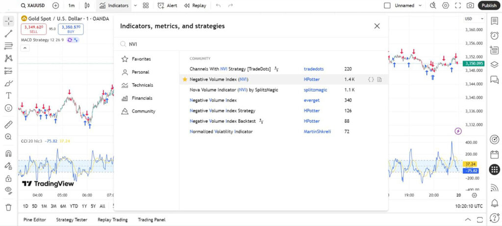
Task: Expand the USD currency dropdown
Action: pos(472,19)
